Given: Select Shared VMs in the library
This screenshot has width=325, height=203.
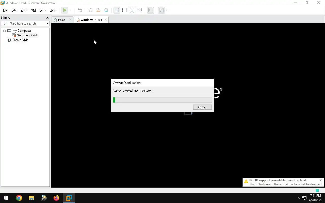Looking at the screenshot, I should point(20,40).
